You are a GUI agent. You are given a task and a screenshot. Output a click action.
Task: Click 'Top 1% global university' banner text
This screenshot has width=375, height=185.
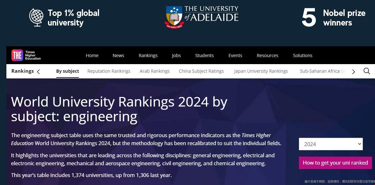[x=74, y=18]
